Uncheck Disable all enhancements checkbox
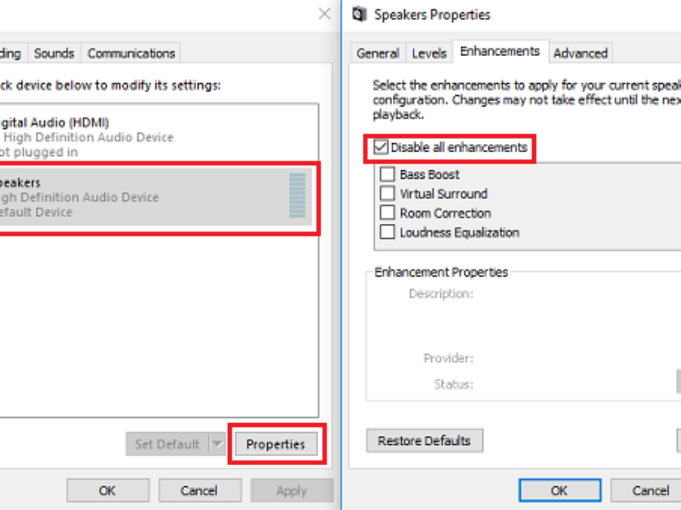 381,148
